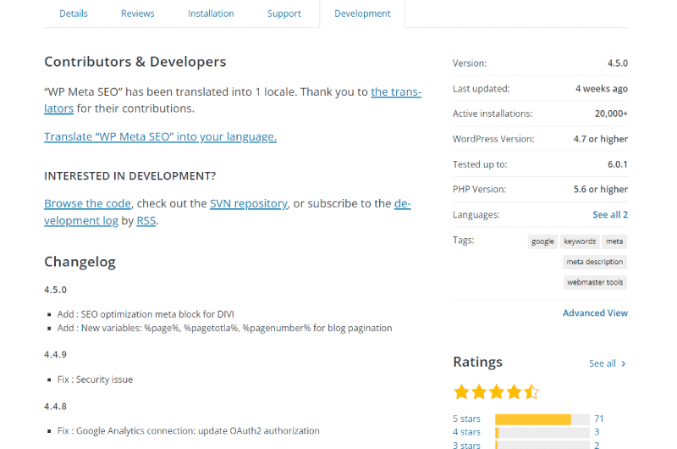Visit the SVN repository link

tap(248, 203)
